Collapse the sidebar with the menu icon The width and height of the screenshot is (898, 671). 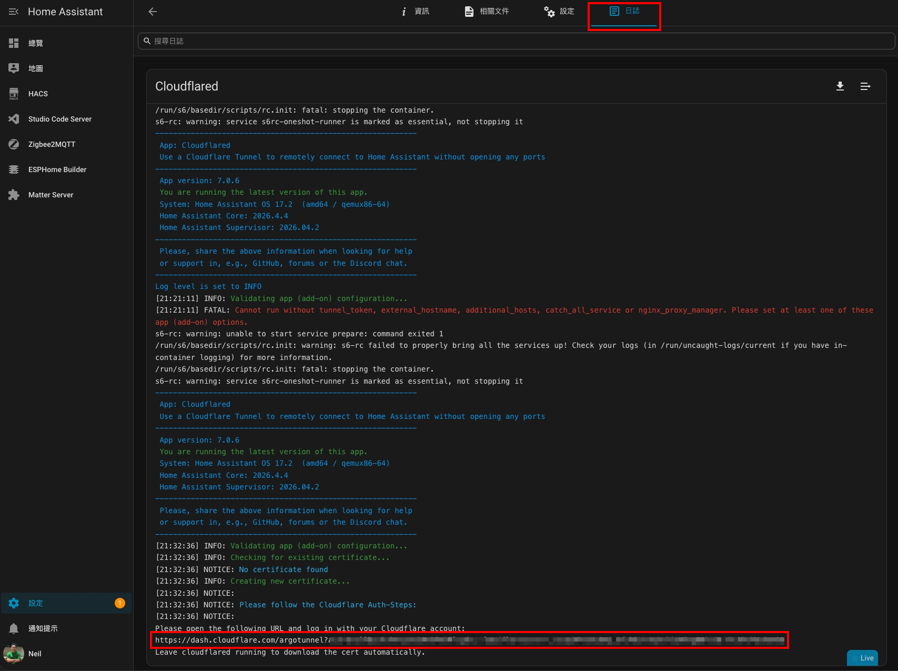pyautogui.click(x=14, y=12)
